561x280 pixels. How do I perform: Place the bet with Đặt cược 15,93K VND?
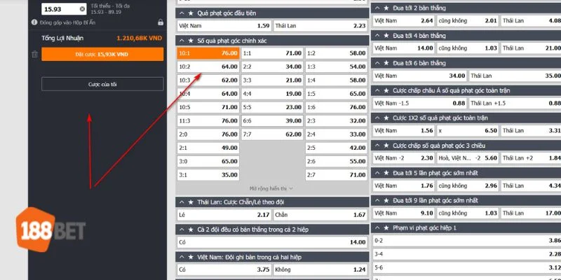pos(102,54)
